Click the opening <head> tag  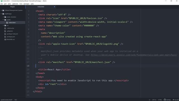tap(39, 11)
